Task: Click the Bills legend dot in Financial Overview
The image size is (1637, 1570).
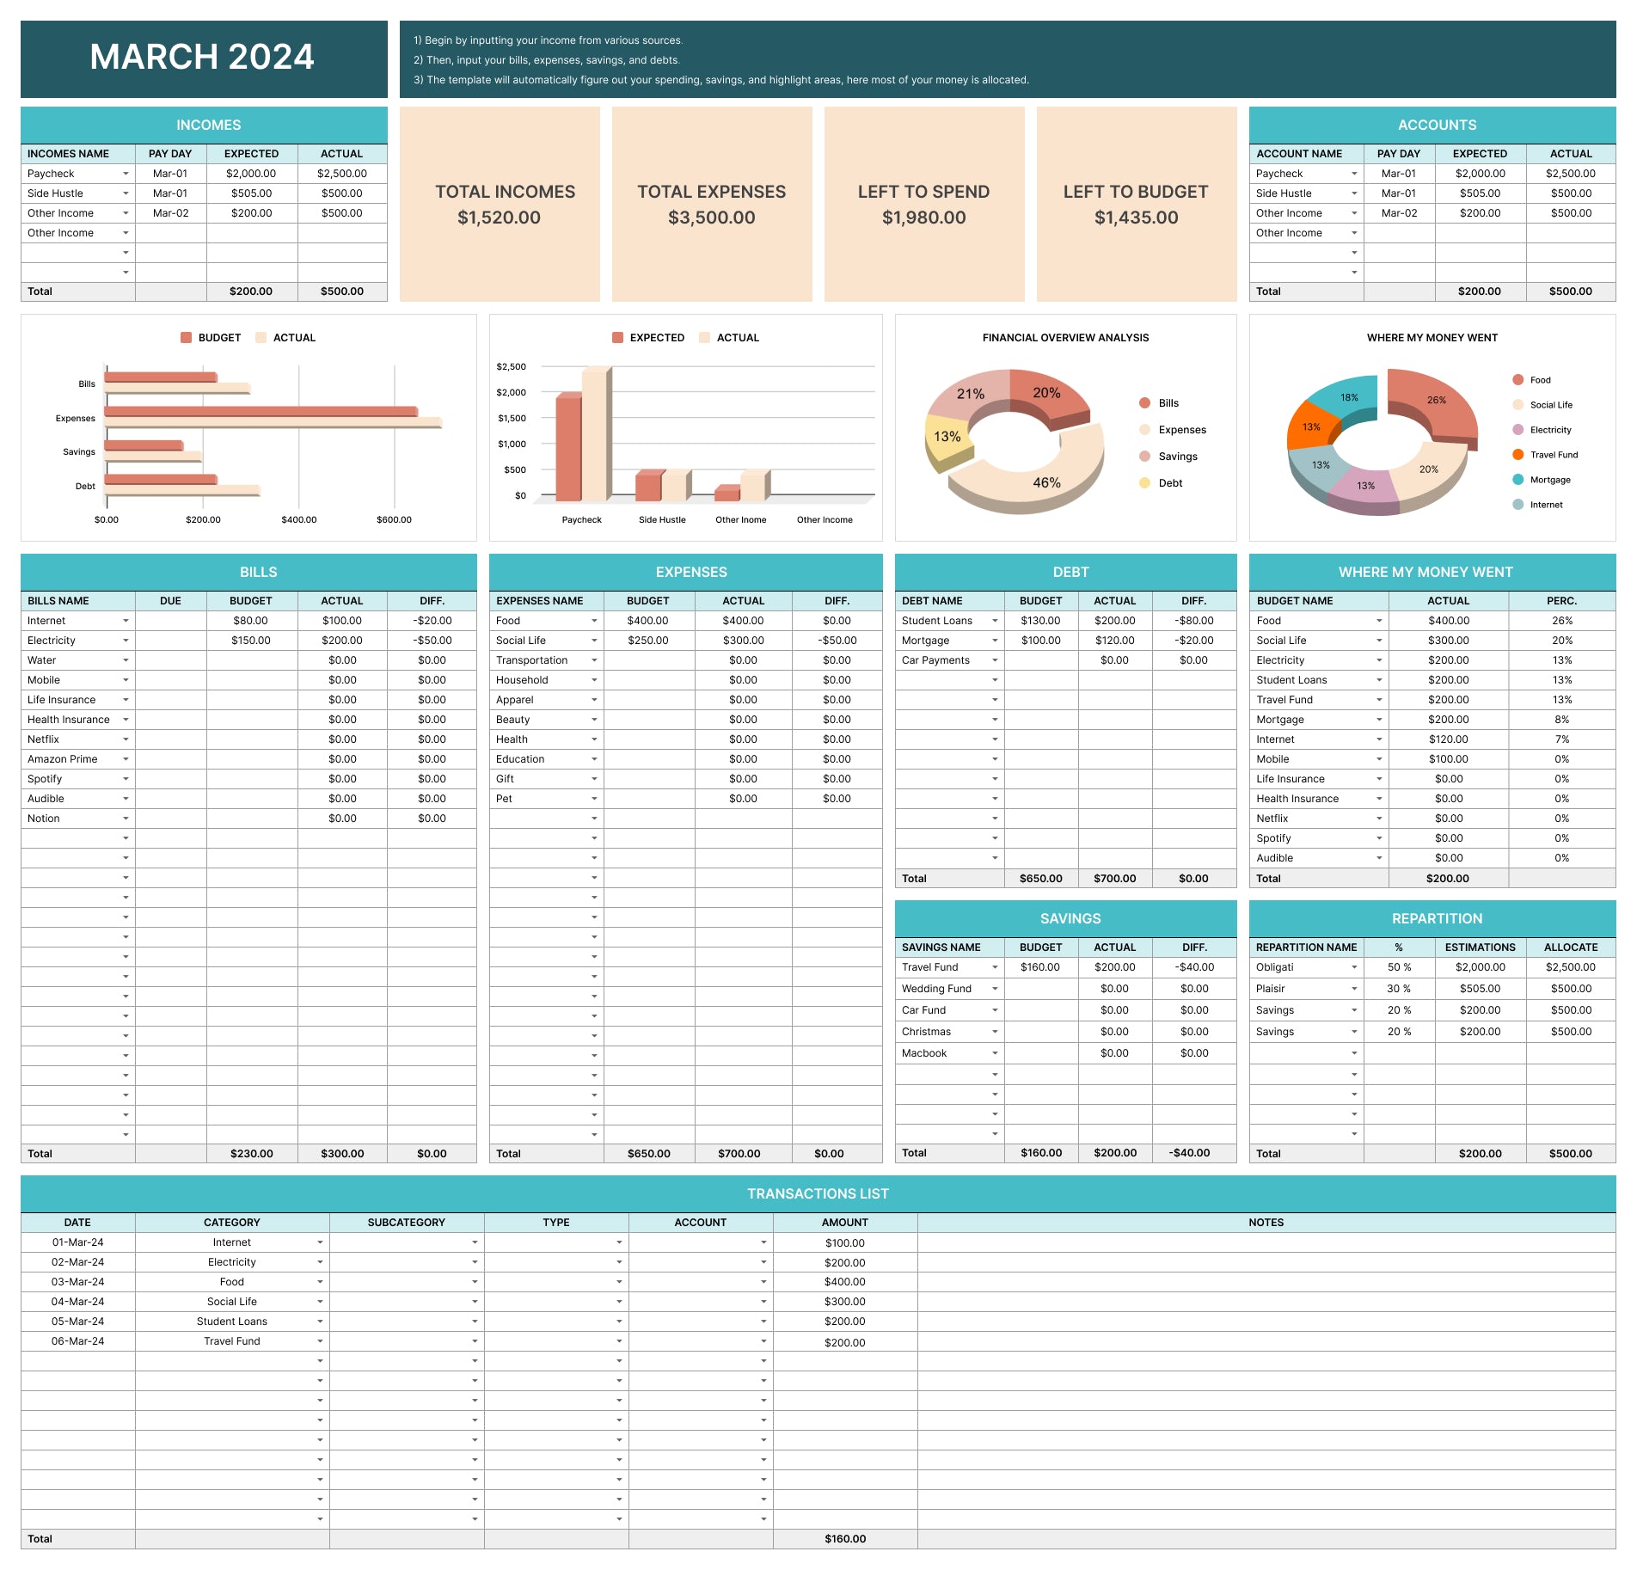Action: (1144, 403)
